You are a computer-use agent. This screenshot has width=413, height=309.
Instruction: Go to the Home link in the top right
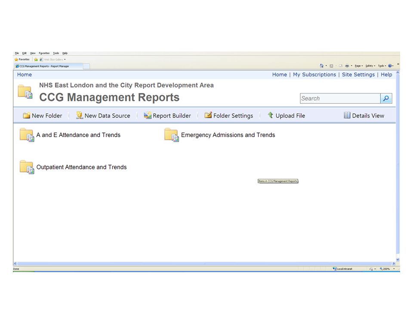280,75
